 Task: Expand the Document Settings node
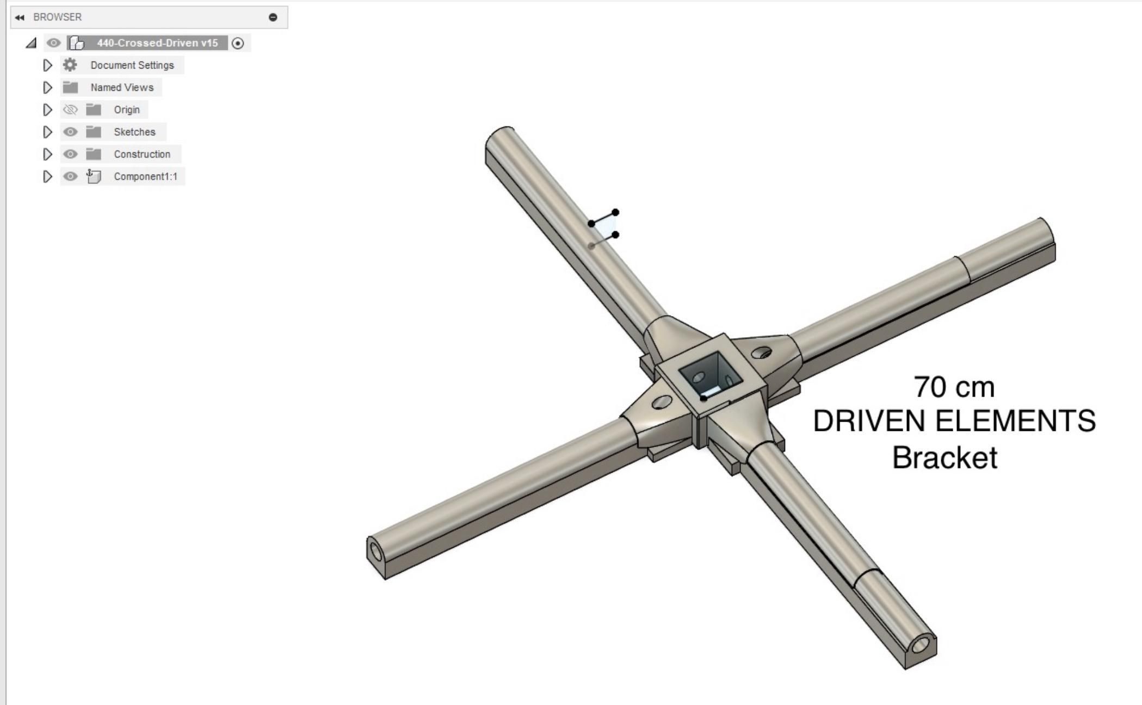(x=47, y=65)
